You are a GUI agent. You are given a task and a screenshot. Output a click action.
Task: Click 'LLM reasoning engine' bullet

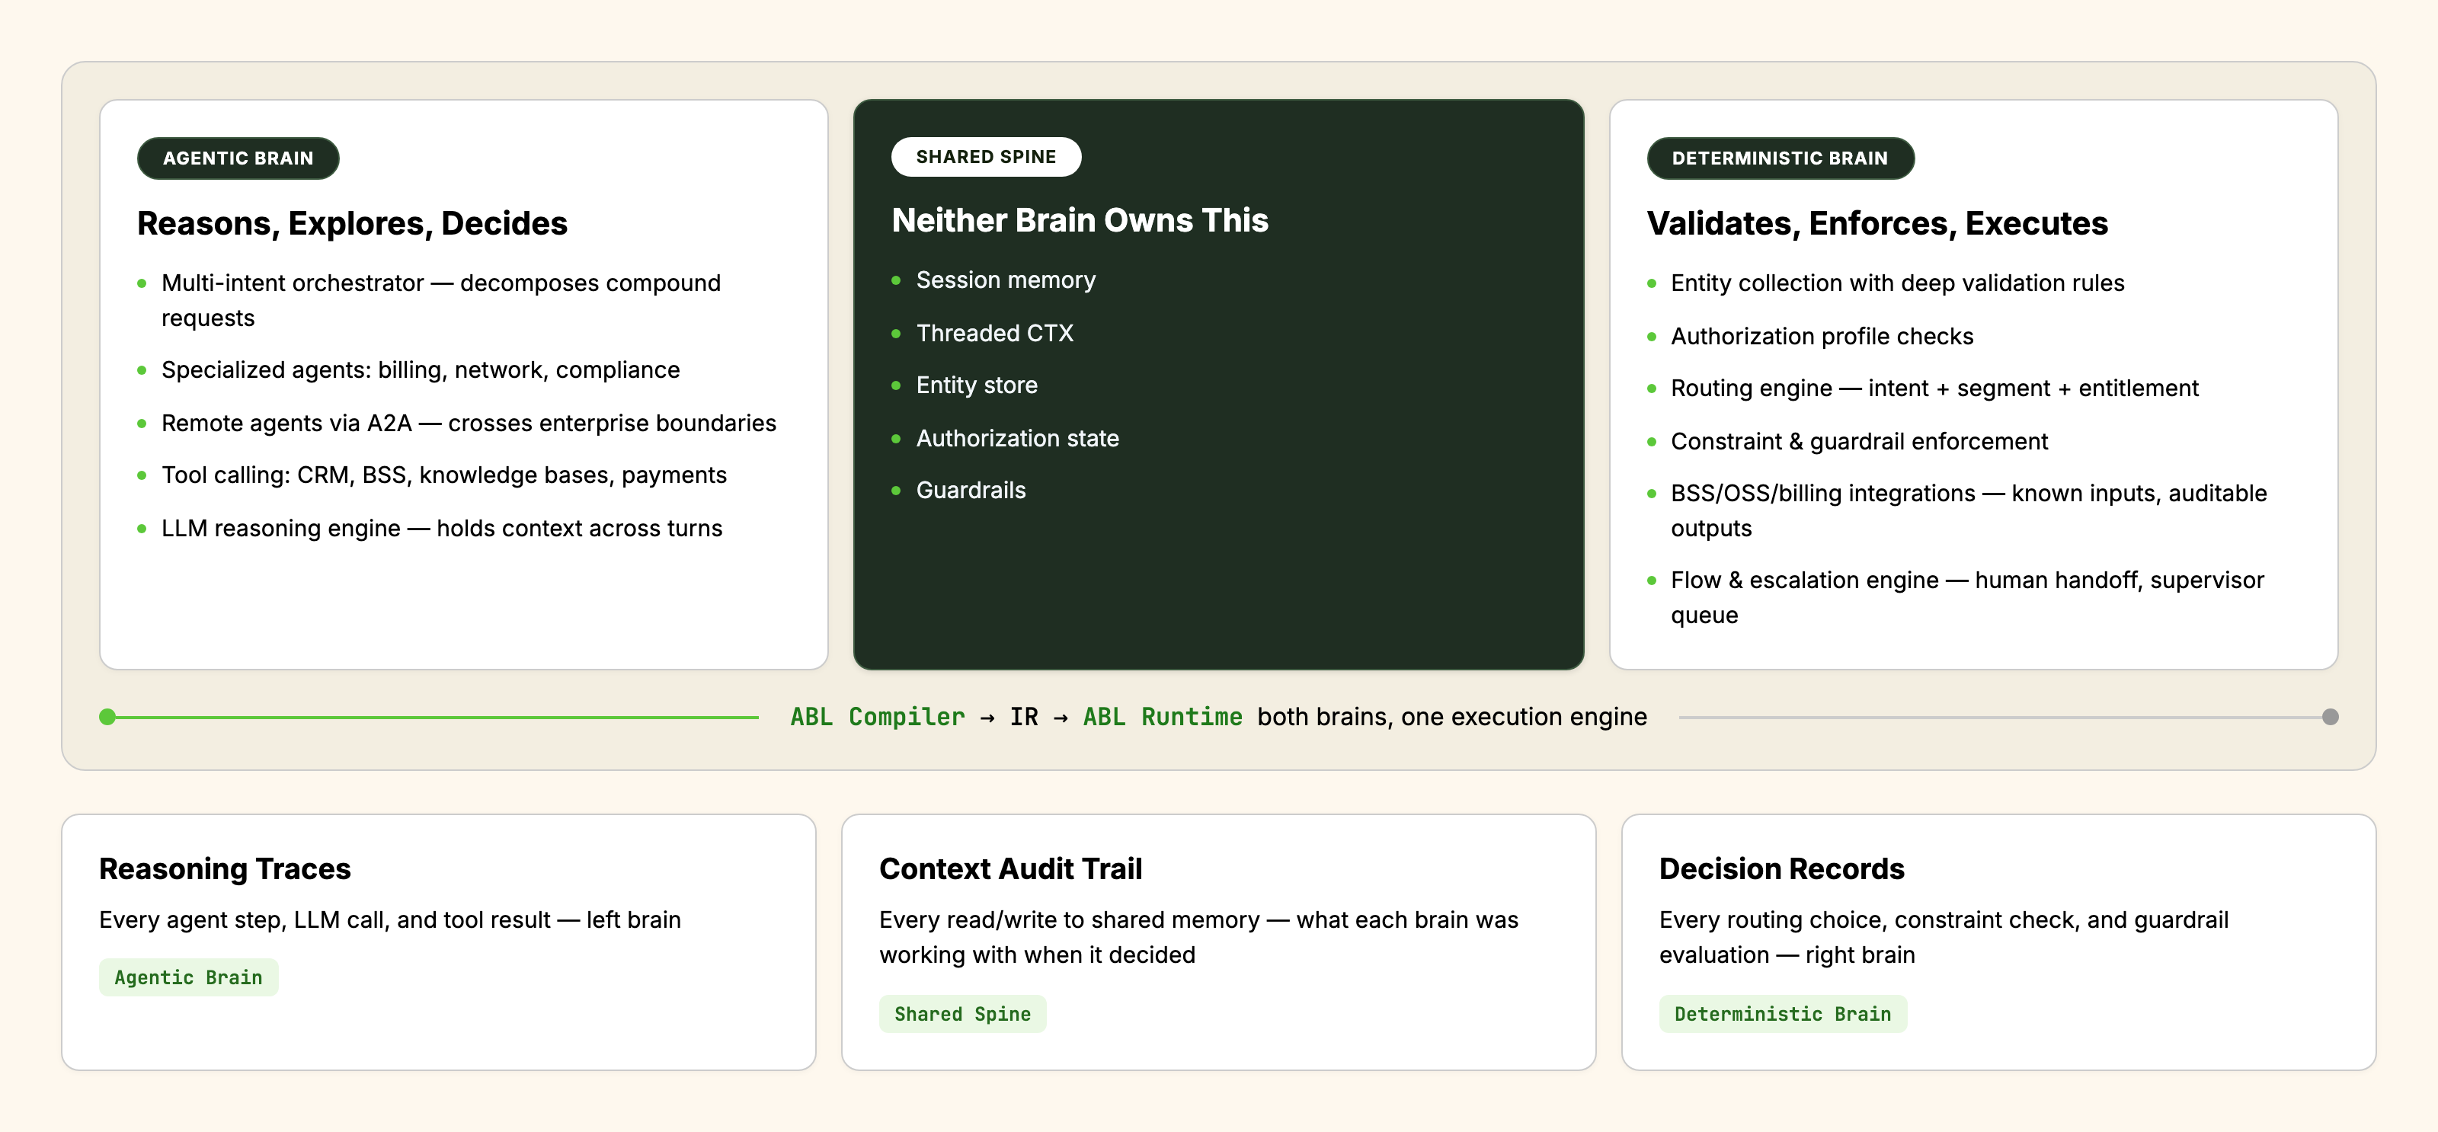click(x=441, y=528)
